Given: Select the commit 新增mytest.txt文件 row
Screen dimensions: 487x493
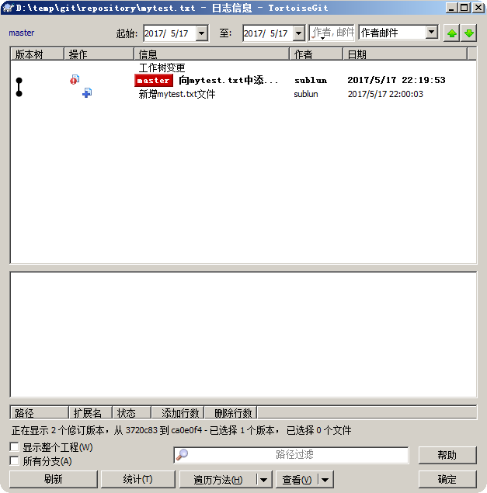Looking at the screenshot, I should (244, 94).
